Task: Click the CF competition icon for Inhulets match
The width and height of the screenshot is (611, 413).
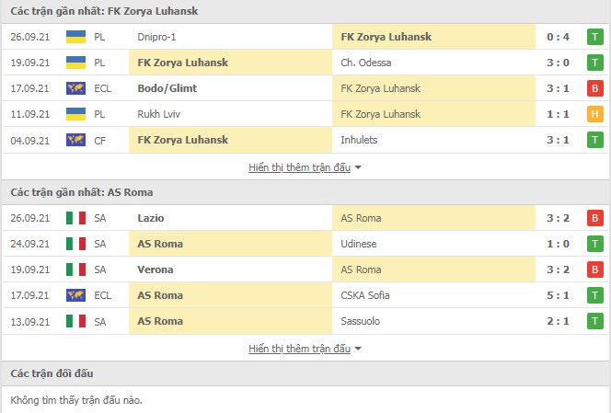Action: (x=75, y=140)
